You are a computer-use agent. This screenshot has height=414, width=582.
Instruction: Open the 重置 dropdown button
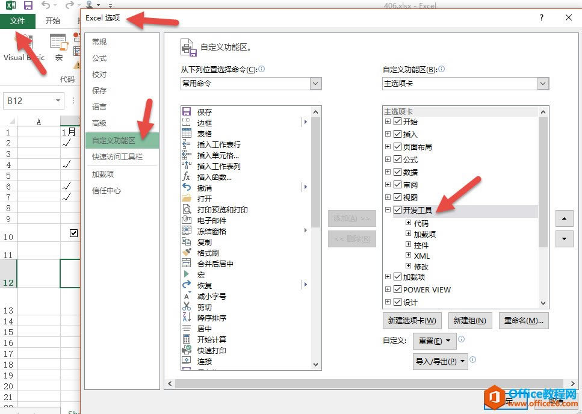coord(435,341)
